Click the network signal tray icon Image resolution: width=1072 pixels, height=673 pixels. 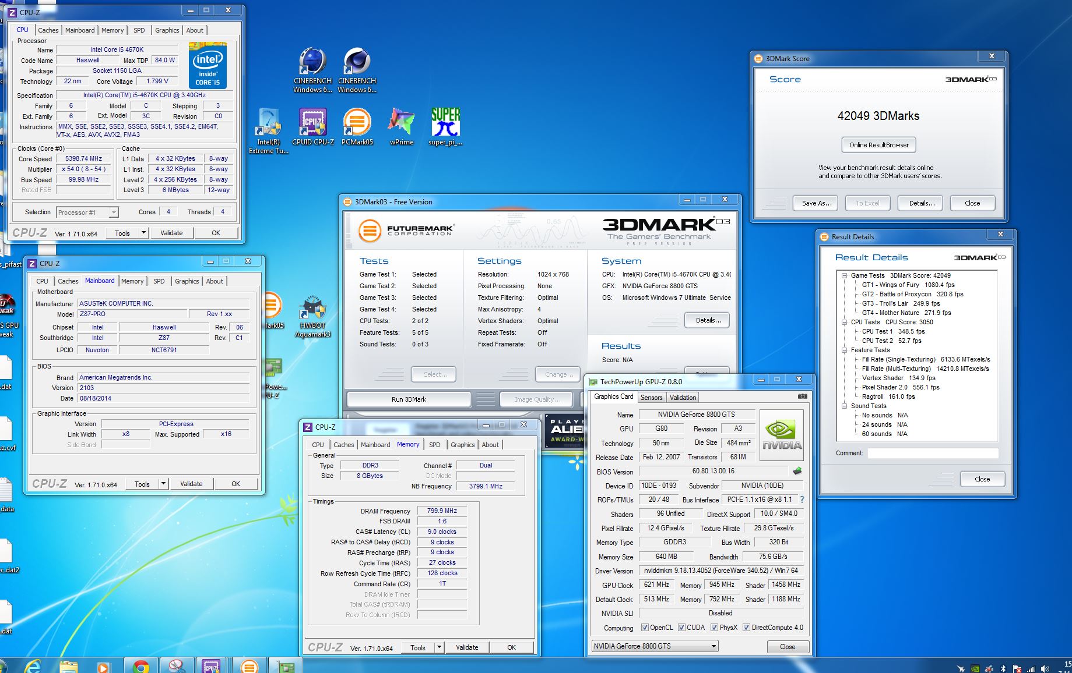(1031, 668)
